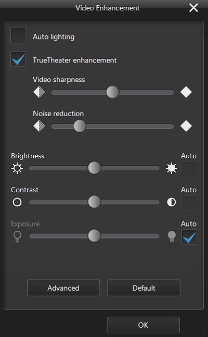Open the Advanced settings
The width and height of the screenshot is (208, 337).
pyautogui.click(x=63, y=288)
